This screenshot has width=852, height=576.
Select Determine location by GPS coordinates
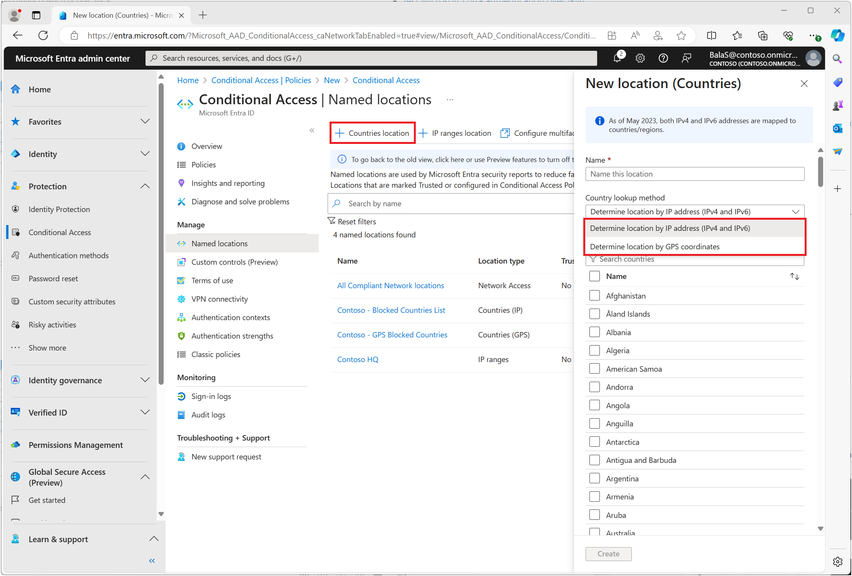654,247
